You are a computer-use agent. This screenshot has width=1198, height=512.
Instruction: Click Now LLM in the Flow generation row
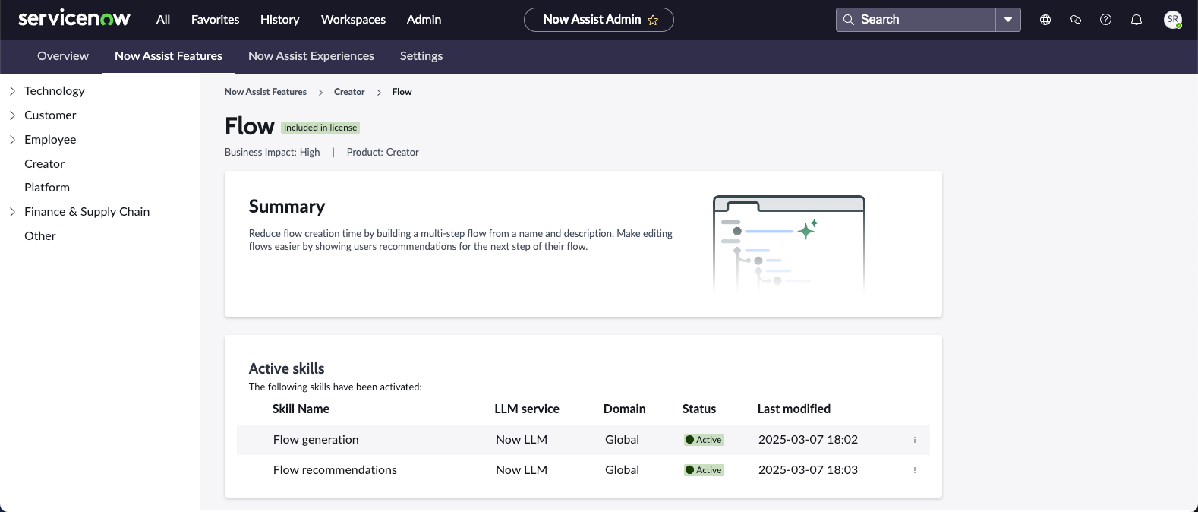[522, 440]
